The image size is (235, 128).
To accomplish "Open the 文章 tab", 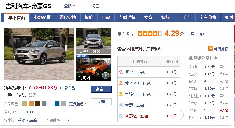I will pyautogui.click(x=148, y=18).
